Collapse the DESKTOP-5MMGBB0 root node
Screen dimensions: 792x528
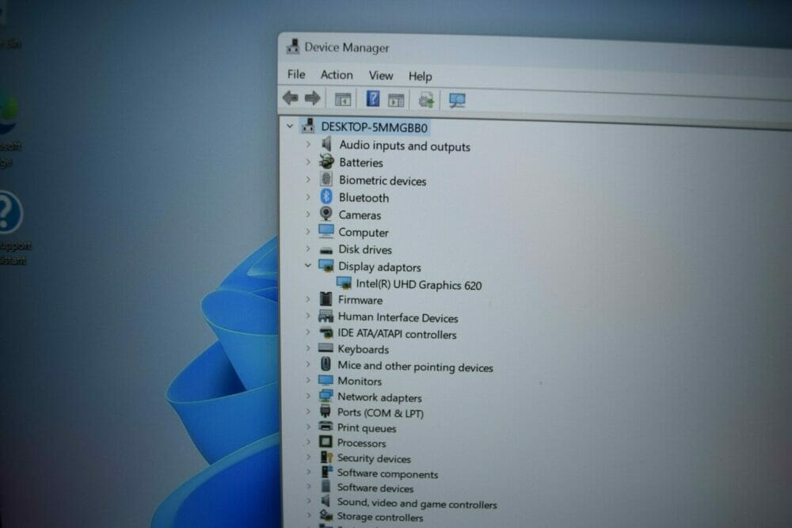click(x=290, y=126)
